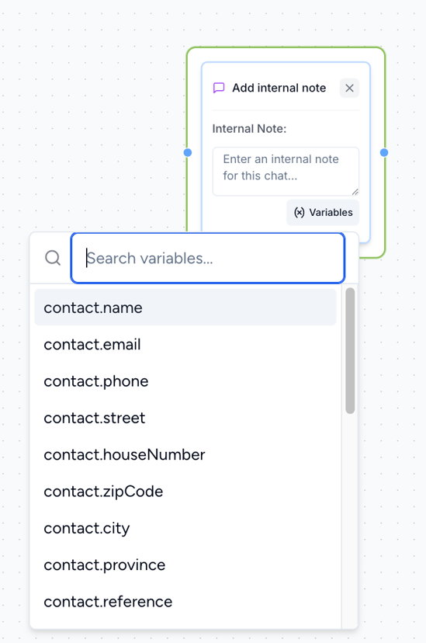The height and width of the screenshot is (643, 426).
Task: Click the (x) variables icon
Action: (x=300, y=213)
